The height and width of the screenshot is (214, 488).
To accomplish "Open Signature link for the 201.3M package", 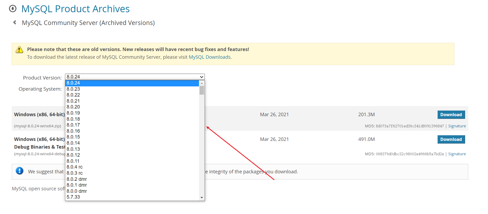I will 457,126.
